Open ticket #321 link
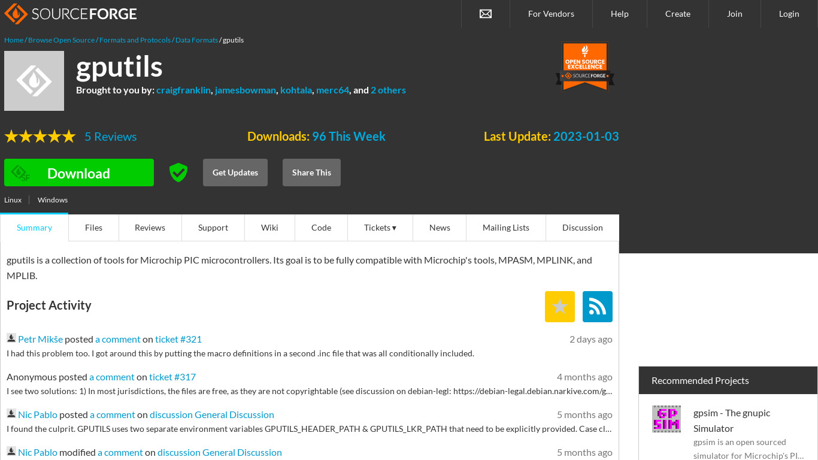 (178, 339)
